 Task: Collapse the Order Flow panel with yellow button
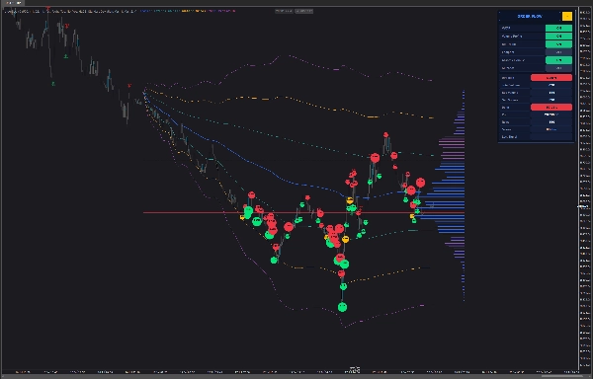click(x=567, y=16)
